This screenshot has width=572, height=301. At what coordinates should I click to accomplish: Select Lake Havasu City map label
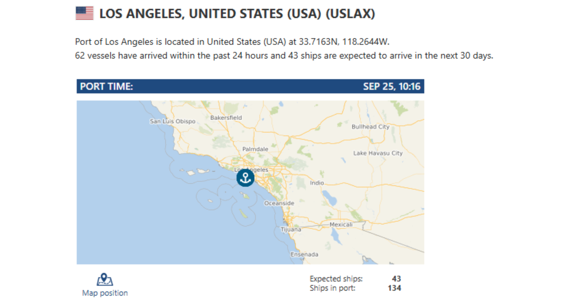pos(378,153)
